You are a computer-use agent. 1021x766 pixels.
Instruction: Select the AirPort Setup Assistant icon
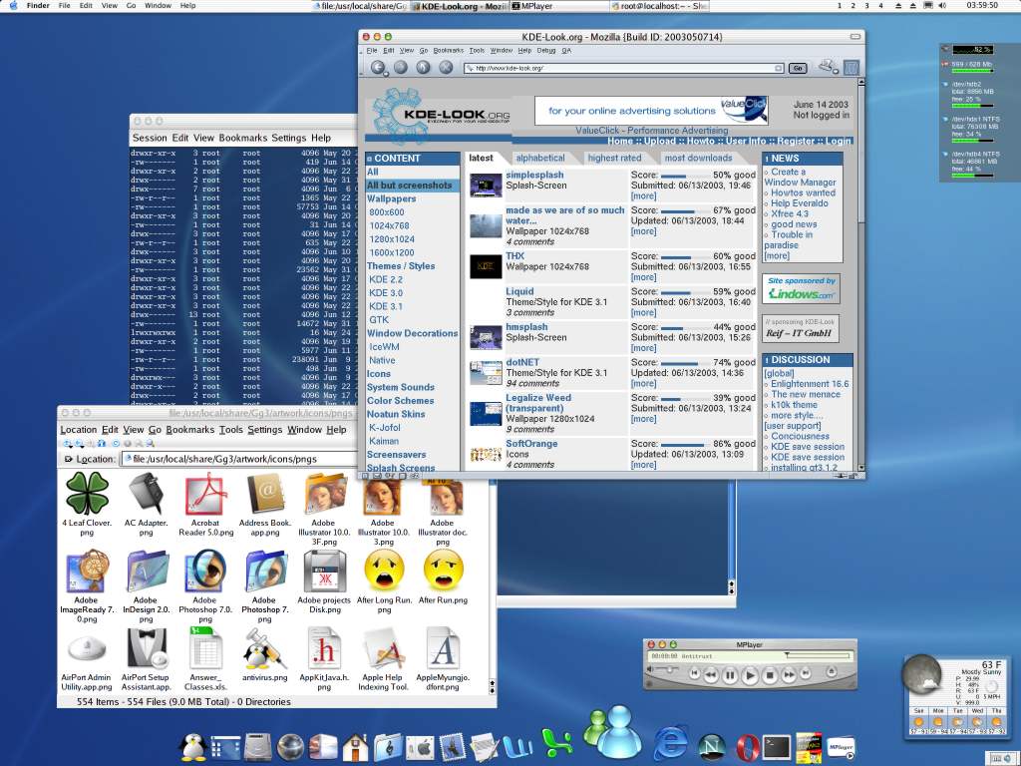pyautogui.click(x=146, y=648)
